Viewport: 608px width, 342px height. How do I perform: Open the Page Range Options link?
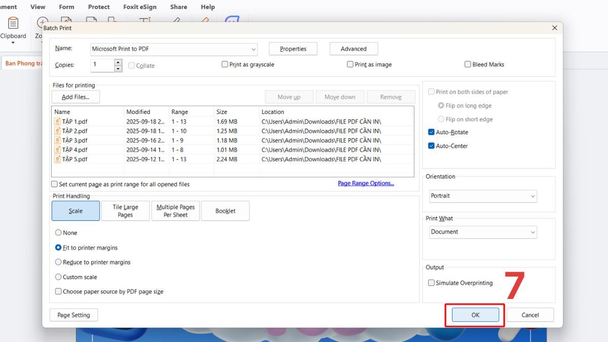click(366, 183)
